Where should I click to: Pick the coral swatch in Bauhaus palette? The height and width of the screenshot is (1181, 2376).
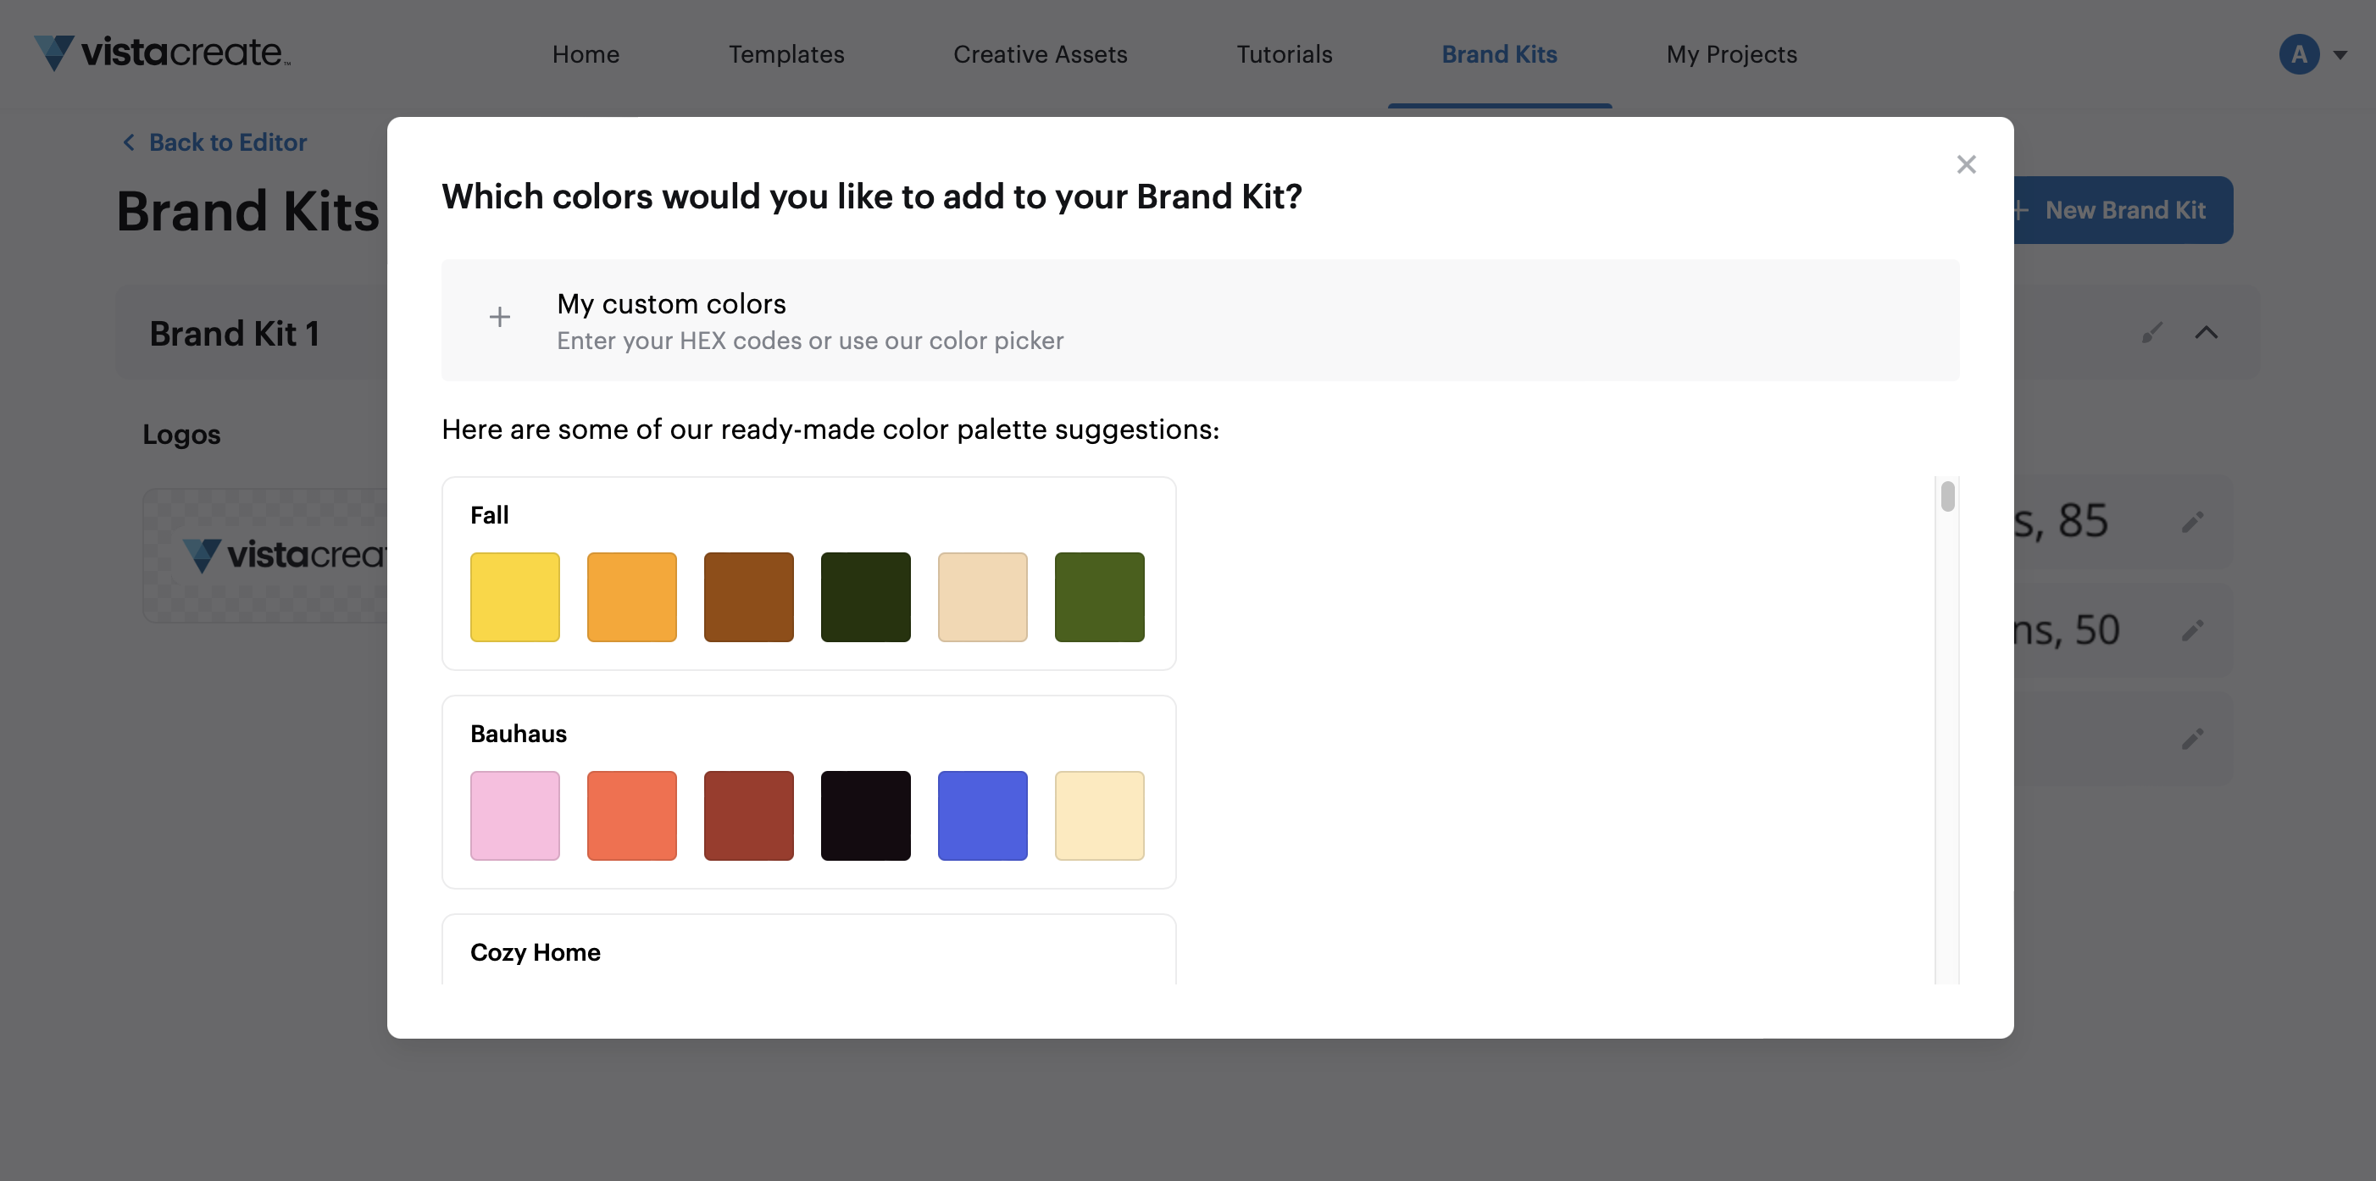pyautogui.click(x=632, y=816)
